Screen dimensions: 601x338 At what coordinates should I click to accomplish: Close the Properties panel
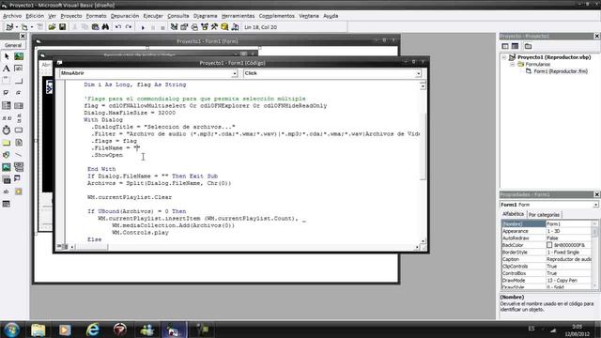(x=597, y=194)
